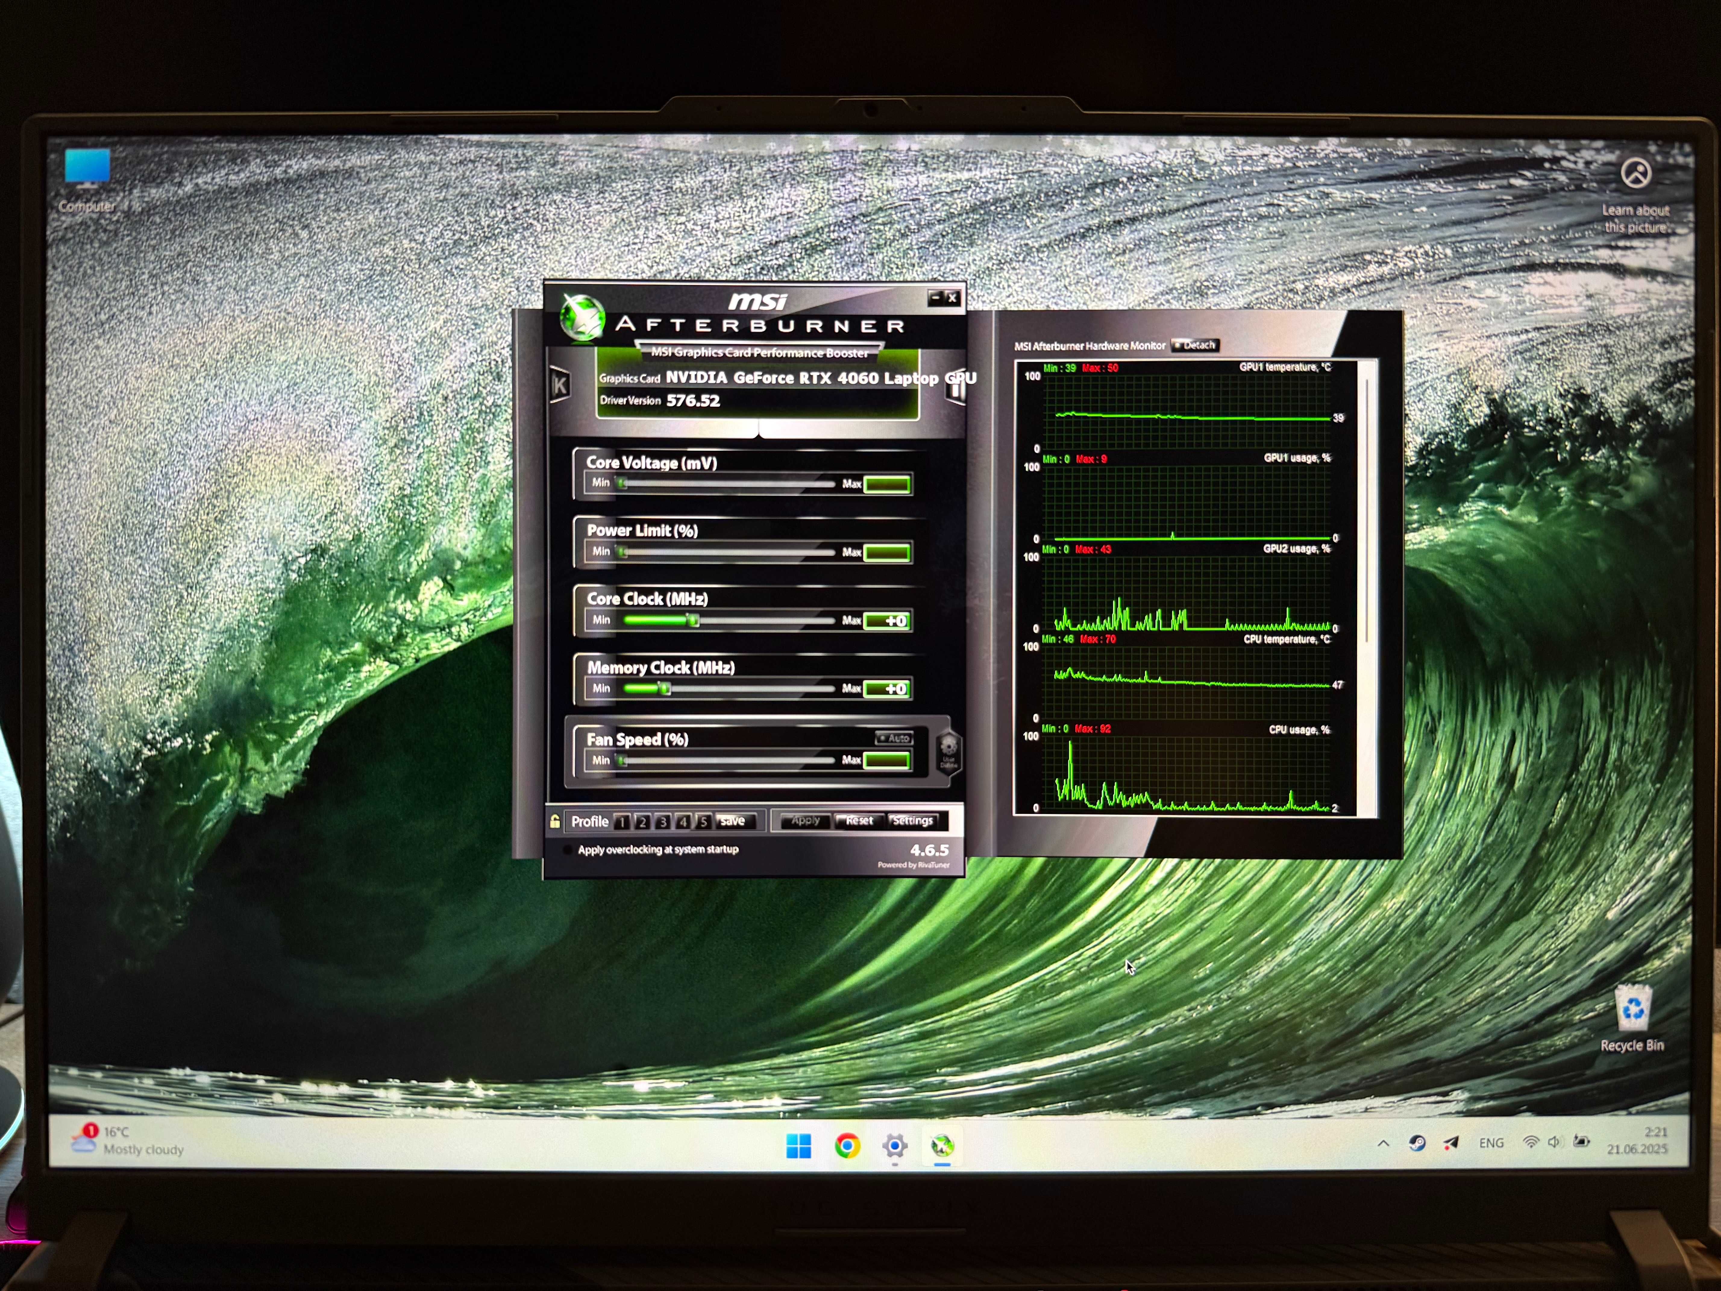This screenshot has width=1721, height=1291.
Task: Select profile slot 1
Action: (x=622, y=822)
